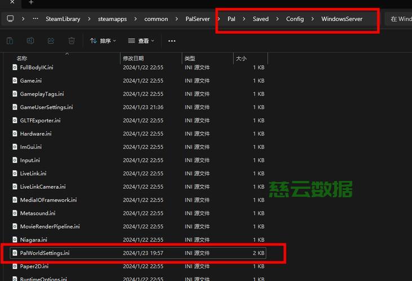Open the 查看 view dropdown
The height and width of the screenshot is (281, 412).
coord(141,41)
